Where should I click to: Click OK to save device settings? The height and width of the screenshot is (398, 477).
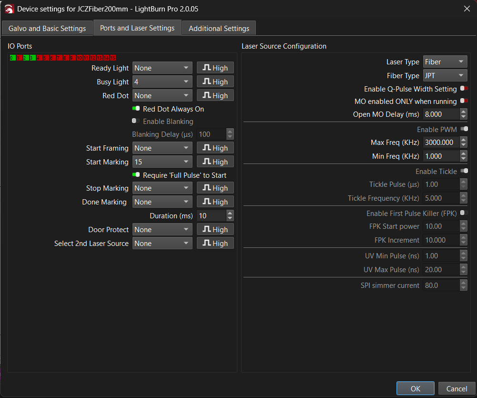tap(415, 388)
